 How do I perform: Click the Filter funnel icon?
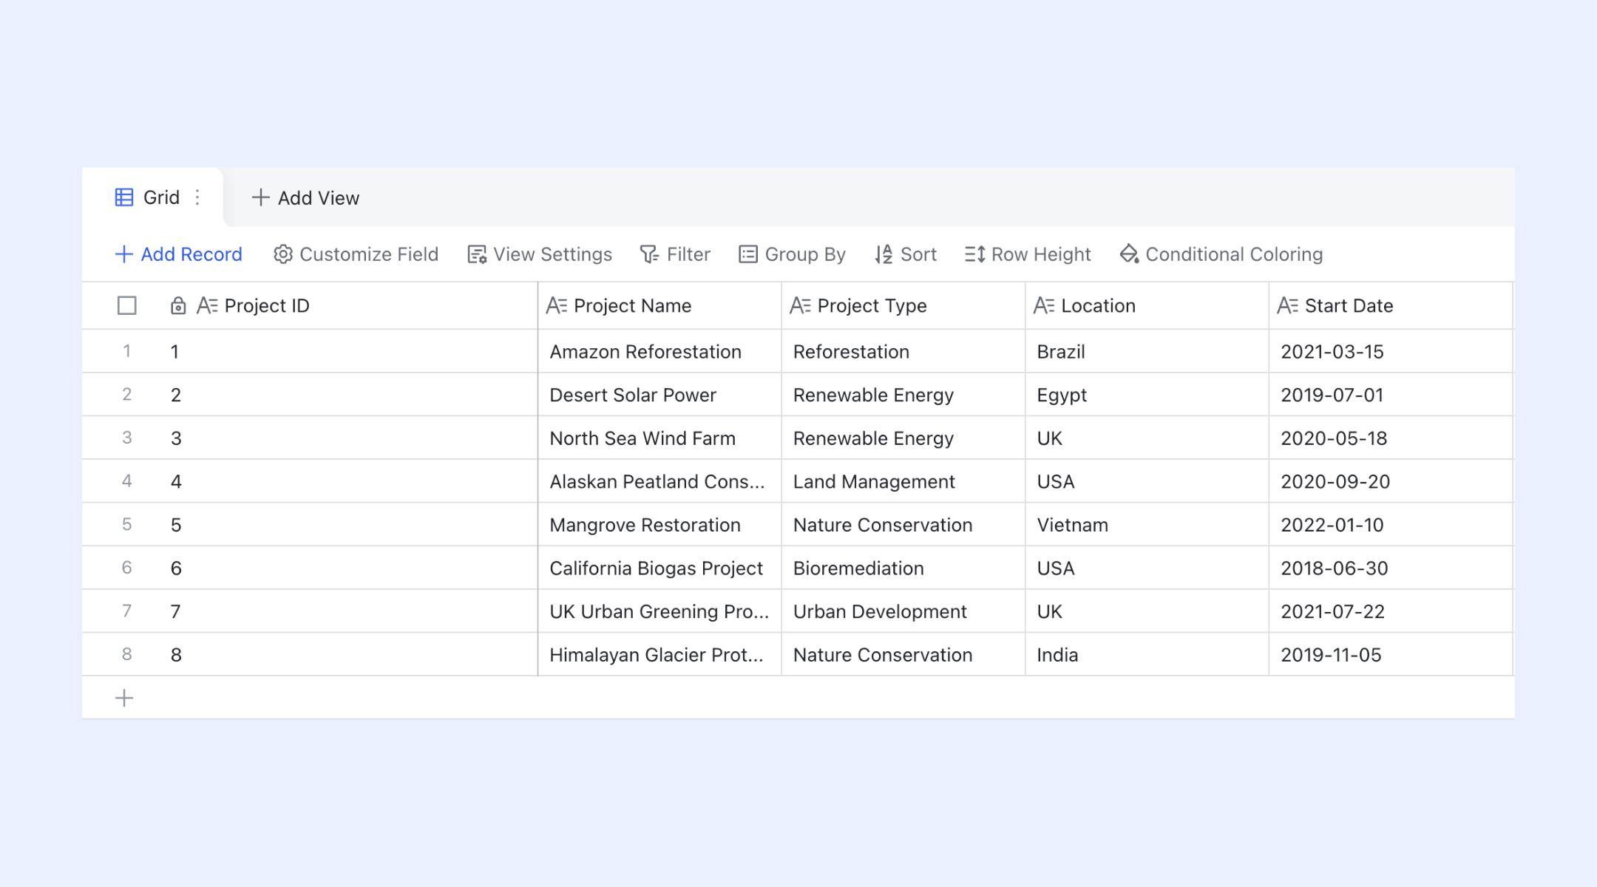pos(649,254)
